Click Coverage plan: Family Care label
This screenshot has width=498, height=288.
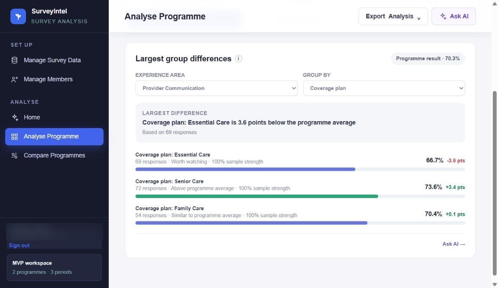pos(170,208)
